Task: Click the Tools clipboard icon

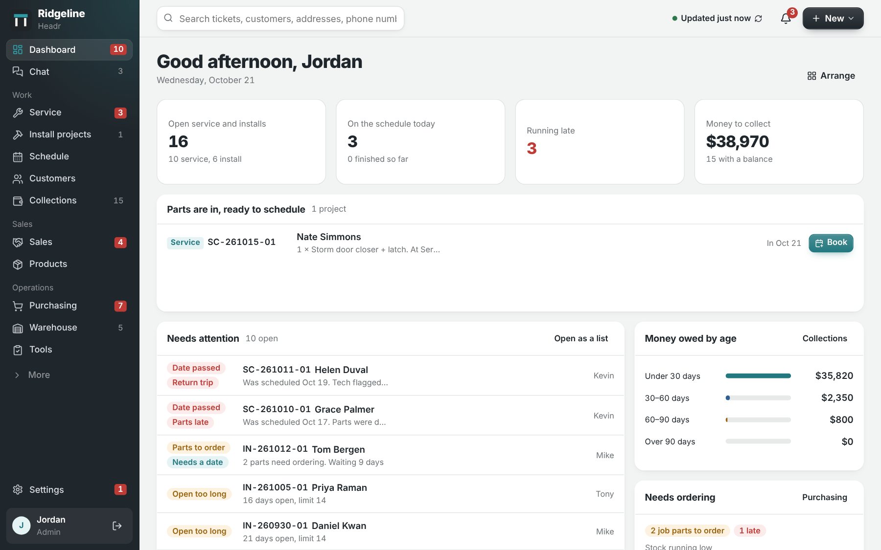Action: pyautogui.click(x=18, y=350)
